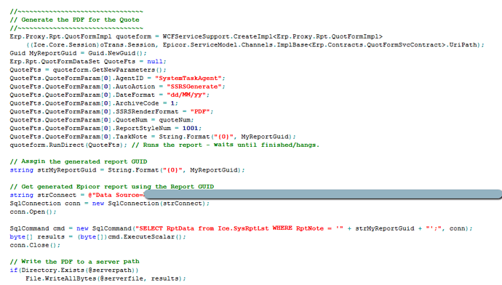Click the 'QuoteFts = null' declaration line
The image size is (502, 285).
[x=88, y=61]
